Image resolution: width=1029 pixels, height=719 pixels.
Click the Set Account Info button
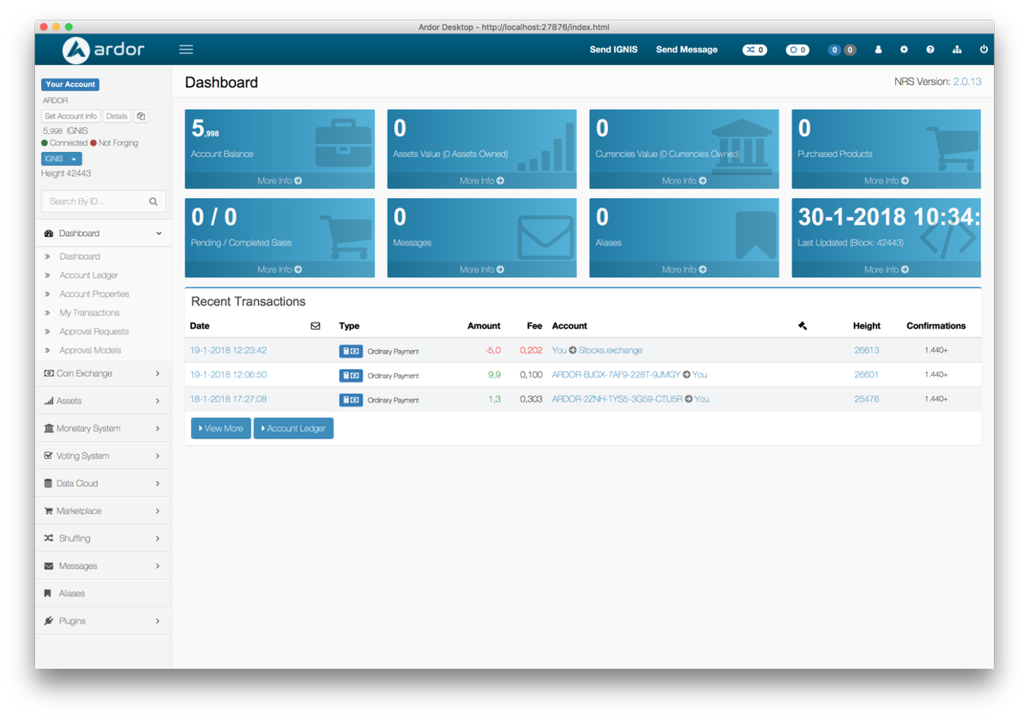click(x=71, y=116)
